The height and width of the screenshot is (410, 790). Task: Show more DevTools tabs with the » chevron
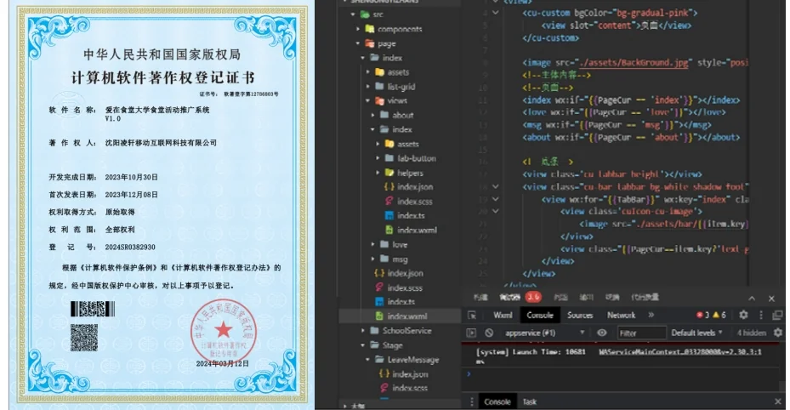coord(651,315)
